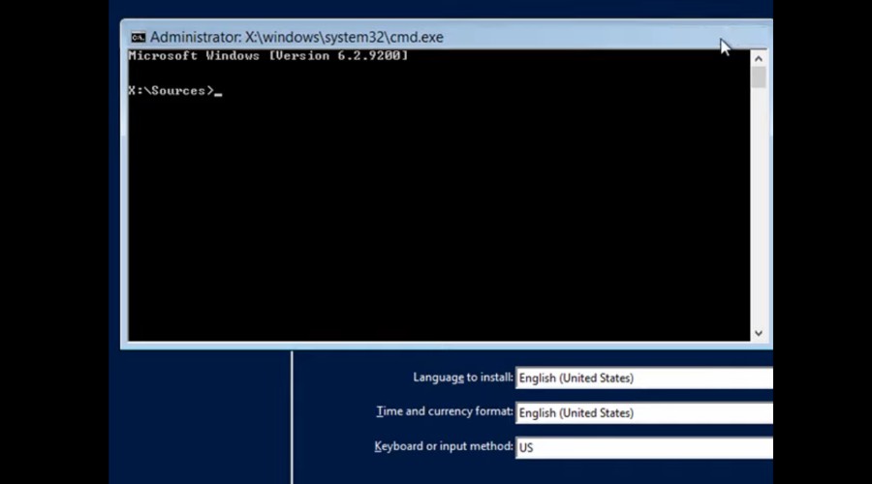Open the Keyboard or input method dropdown

pyautogui.click(x=644, y=447)
